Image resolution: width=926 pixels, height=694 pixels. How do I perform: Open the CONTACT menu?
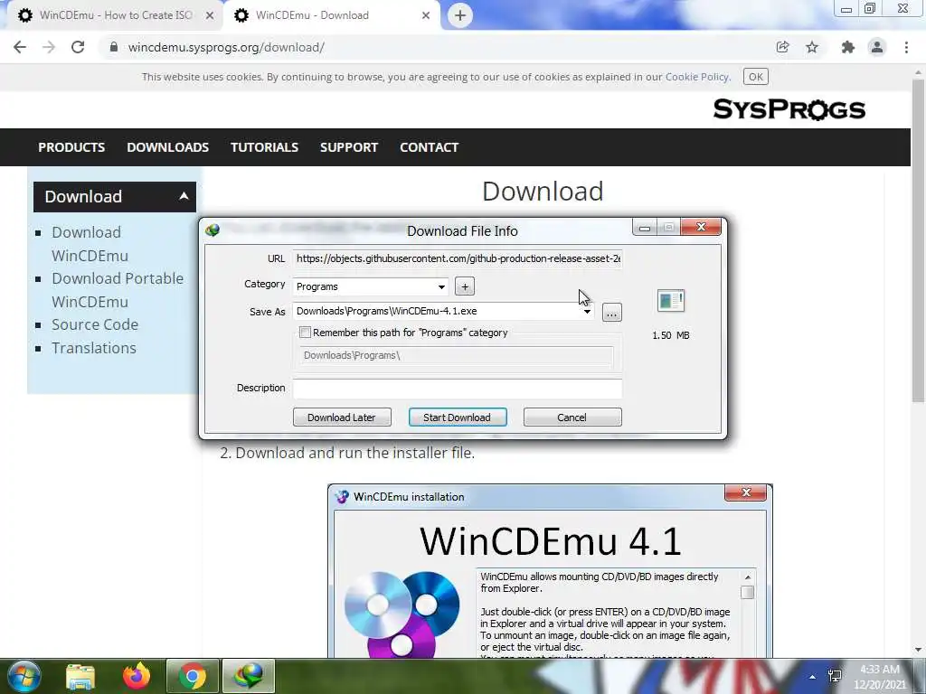tap(430, 147)
